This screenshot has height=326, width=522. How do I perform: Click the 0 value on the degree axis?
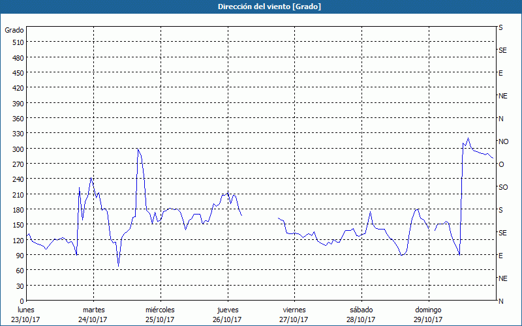tap(22, 301)
